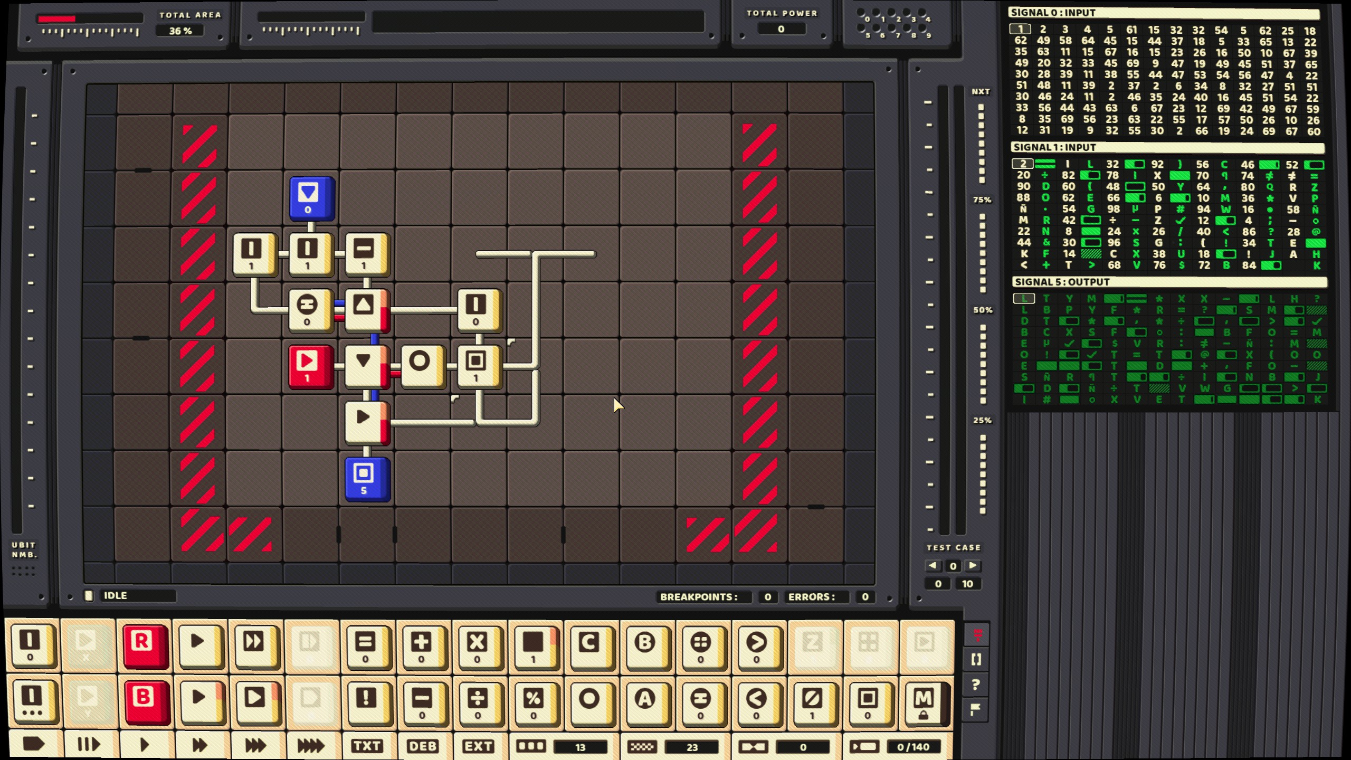
Task: Click the tag-shaped button in the control row
Action: pos(34,745)
